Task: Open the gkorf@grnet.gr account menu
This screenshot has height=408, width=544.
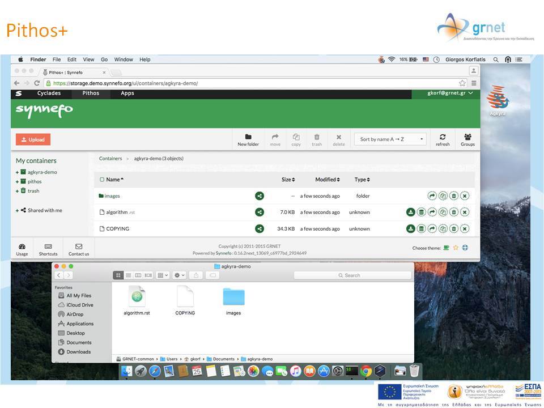Action: pos(450,93)
